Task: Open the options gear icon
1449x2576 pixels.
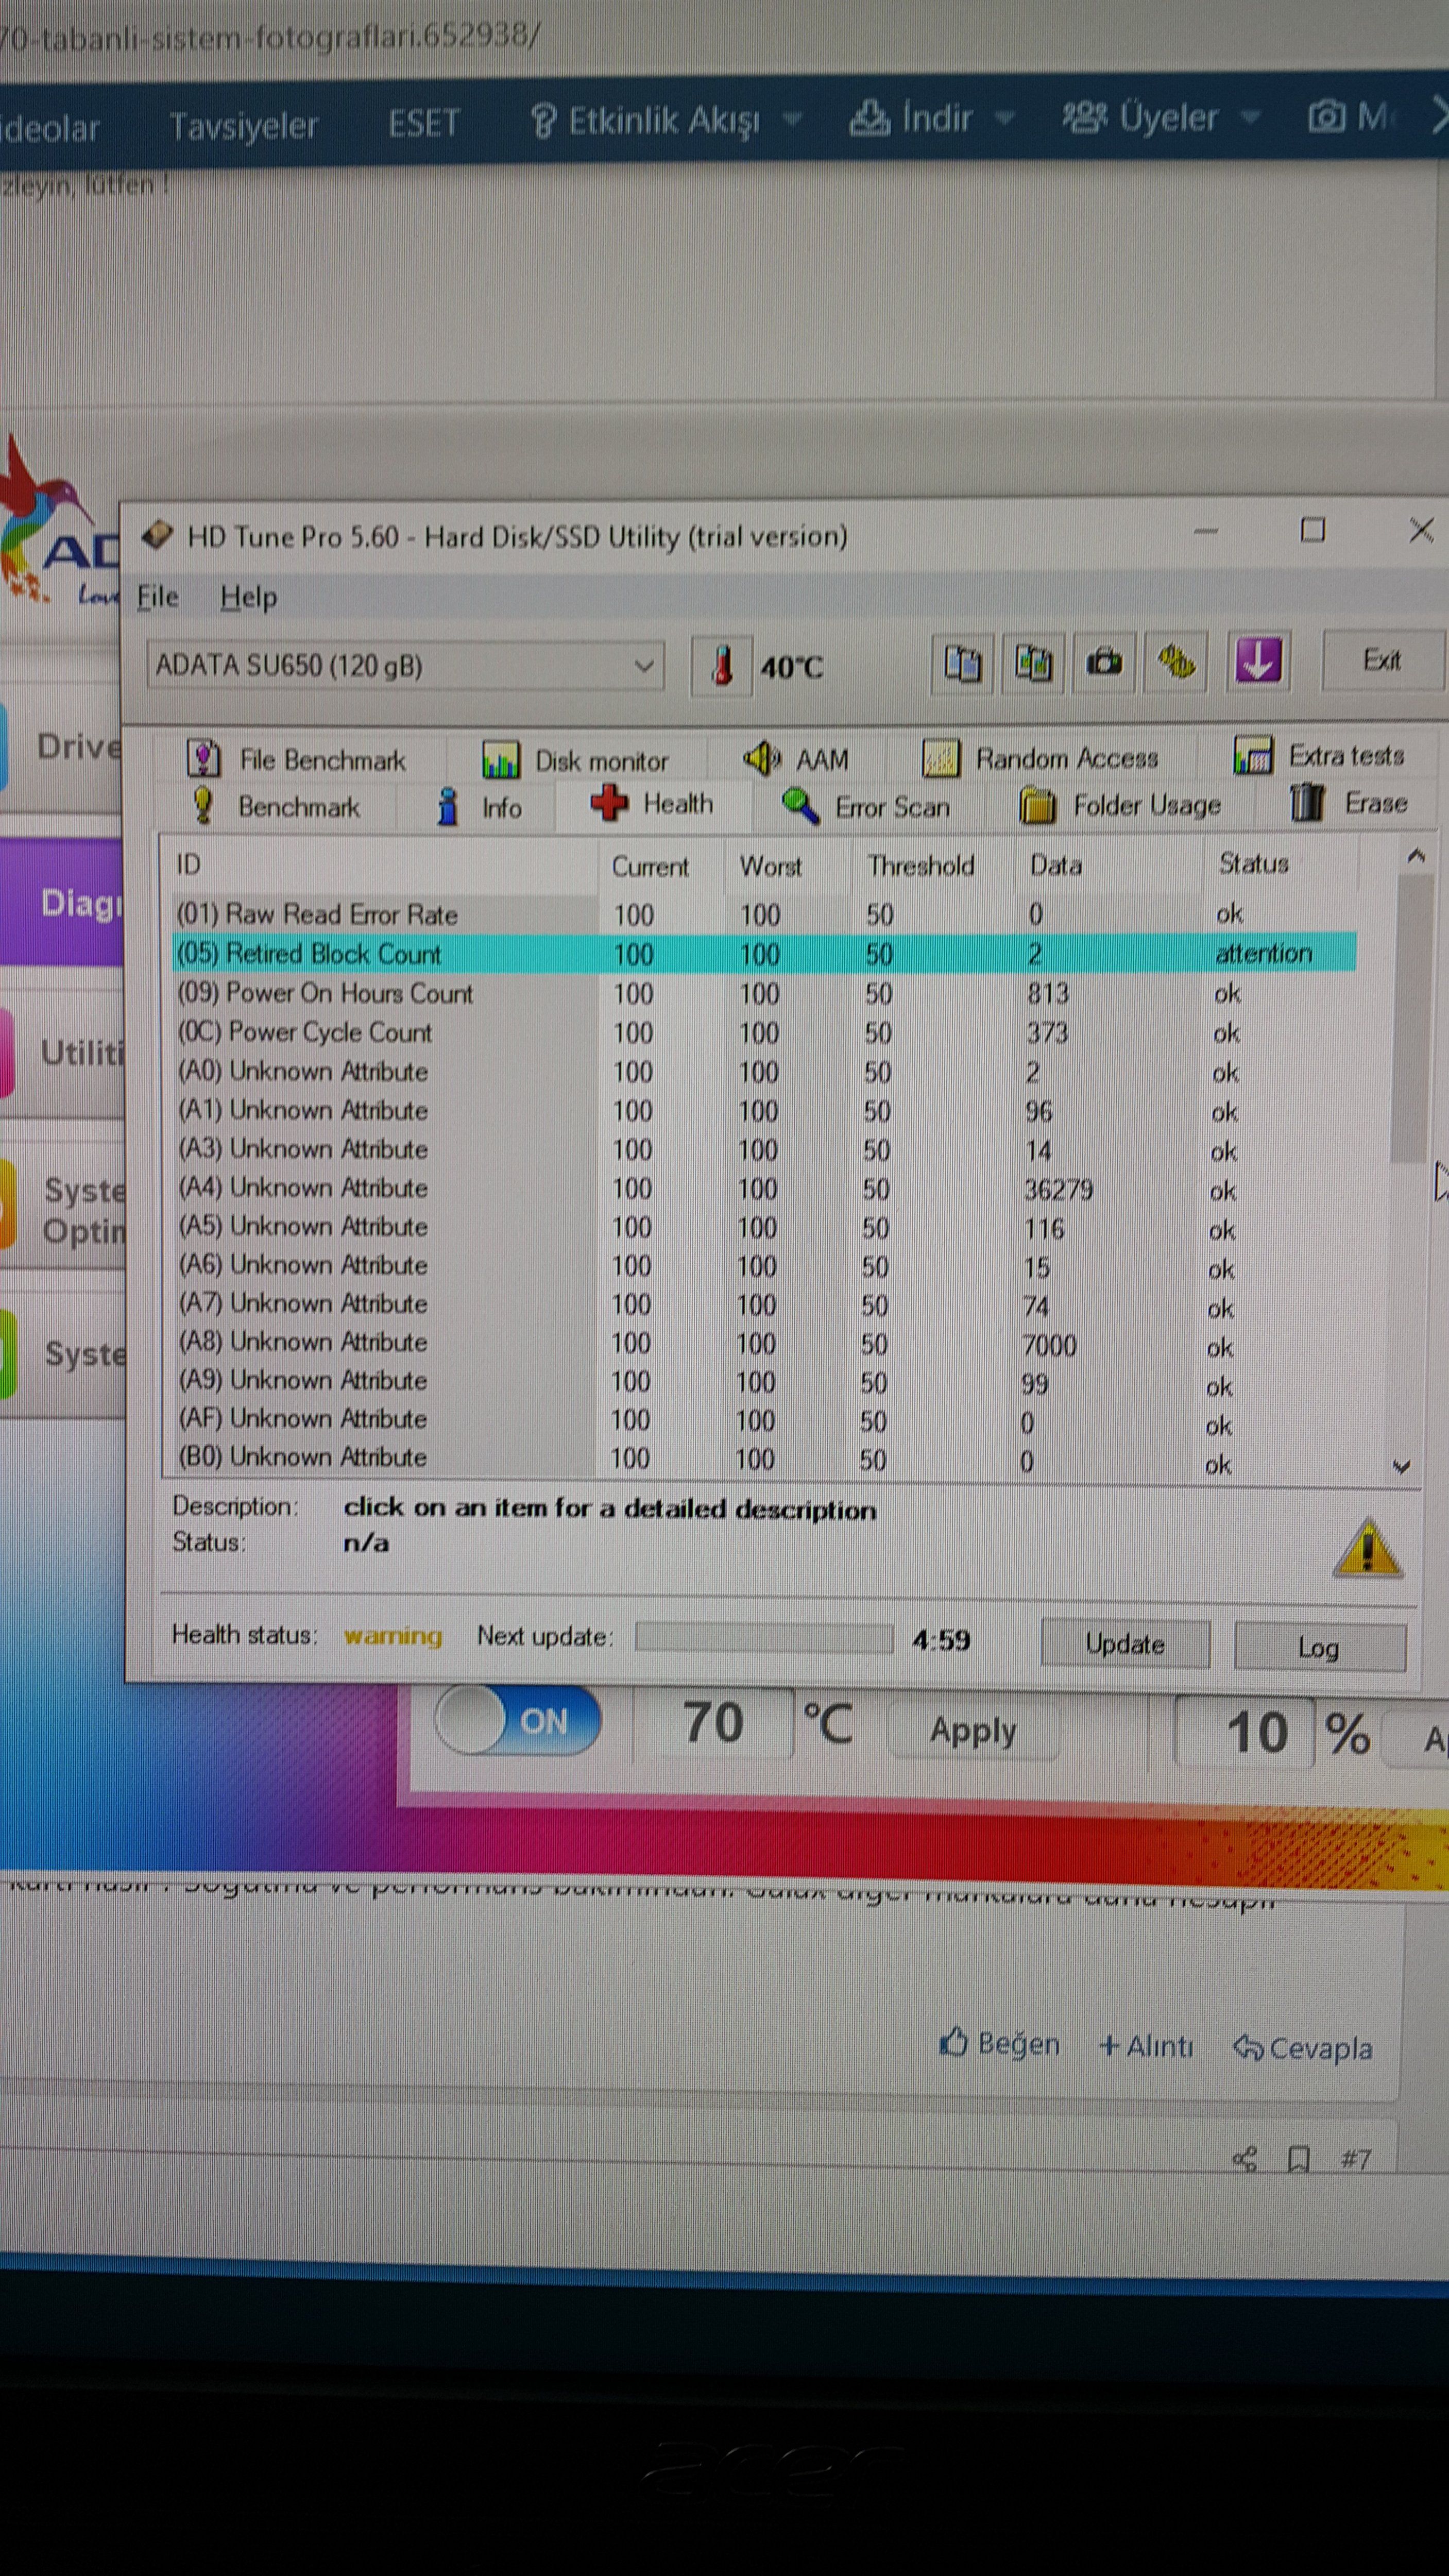Action: tap(1176, 661)
